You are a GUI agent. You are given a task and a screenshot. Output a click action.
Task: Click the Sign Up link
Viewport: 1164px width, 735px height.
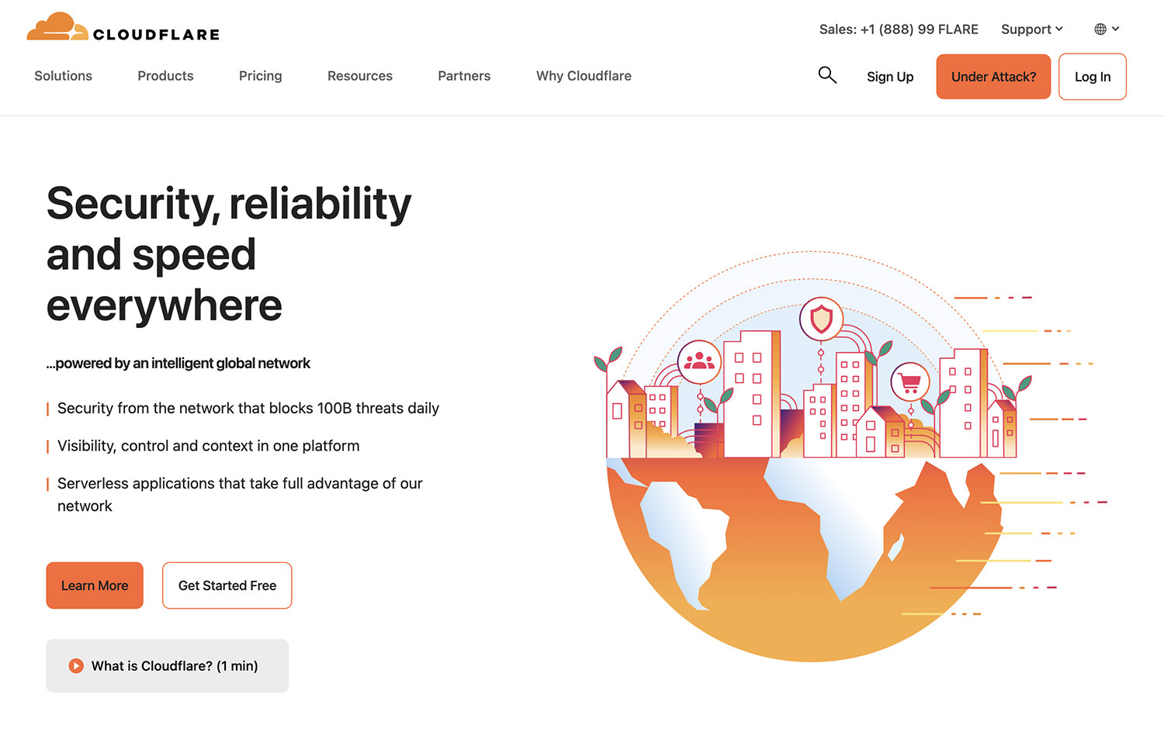[x=890, y=77]
